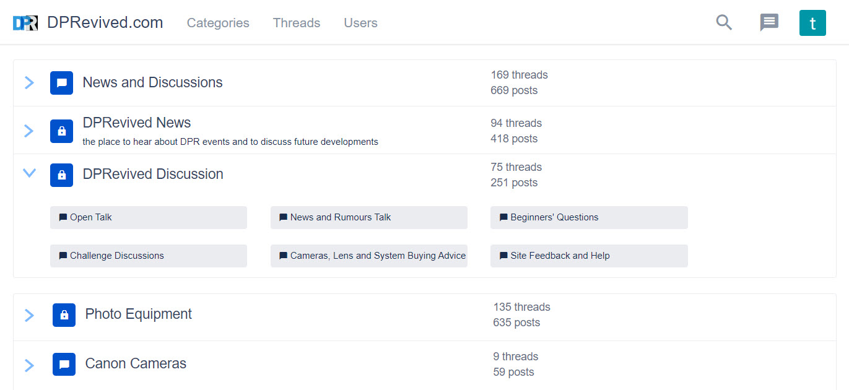Open the teal user avatar menu
Image resolution: width=849 pixels, height=390 pixels.
pos(812,23)
